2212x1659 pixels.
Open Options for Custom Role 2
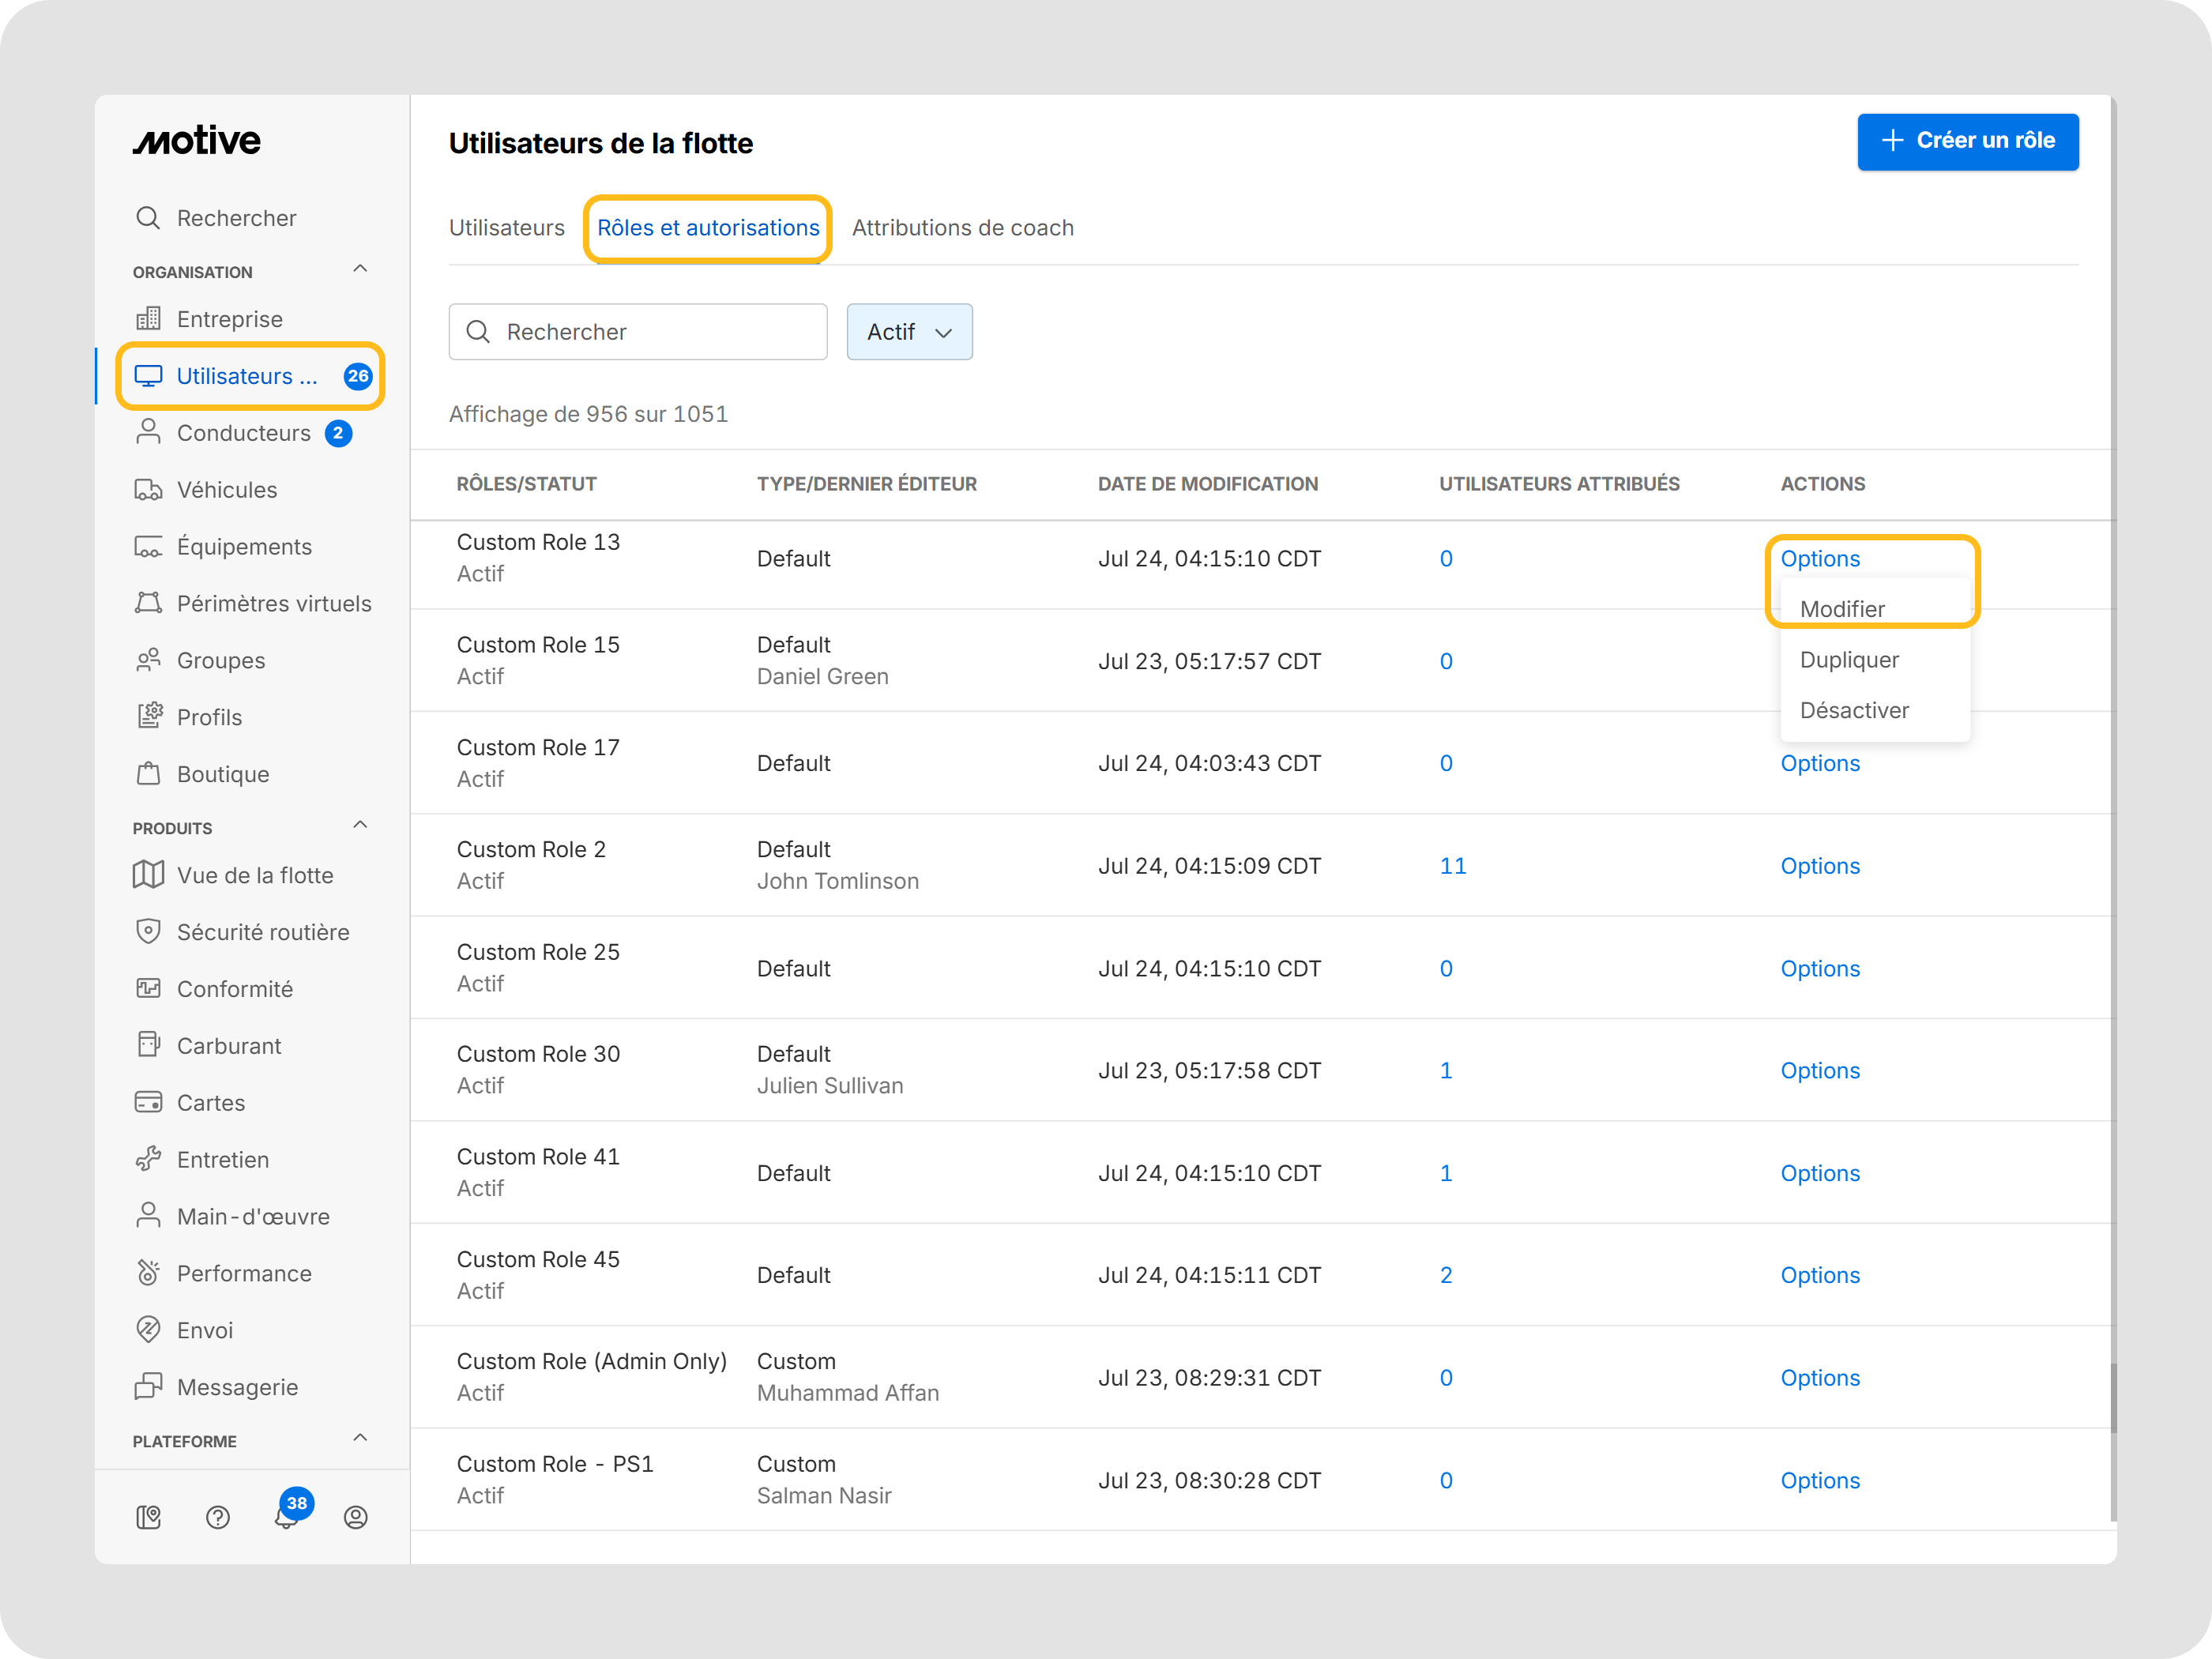tap(1820, 866)
